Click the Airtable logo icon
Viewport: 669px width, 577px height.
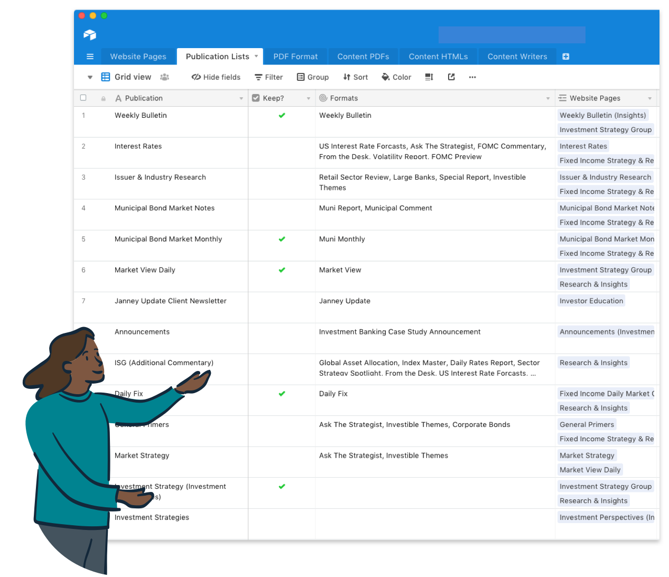(x=90, y=35)
